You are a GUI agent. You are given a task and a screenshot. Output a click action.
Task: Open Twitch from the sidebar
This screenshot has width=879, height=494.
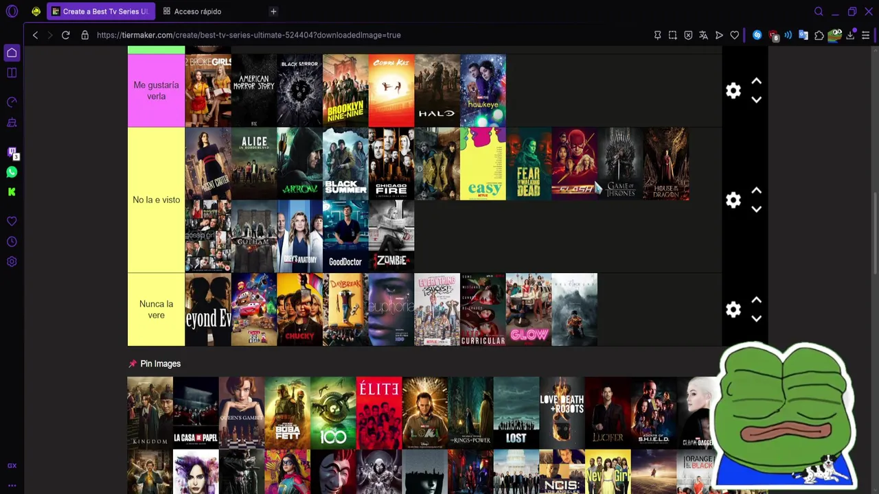point(12,152)
